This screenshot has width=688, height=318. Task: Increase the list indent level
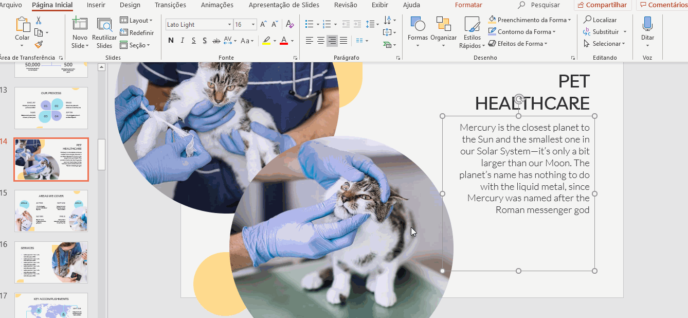click(x=357, y=25)
